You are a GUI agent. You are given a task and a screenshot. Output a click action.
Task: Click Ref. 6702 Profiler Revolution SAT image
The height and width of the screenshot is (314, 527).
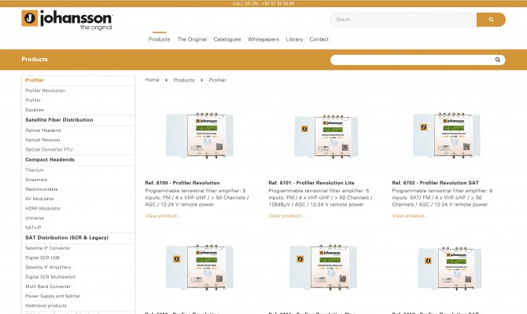[x=447, y=135]
